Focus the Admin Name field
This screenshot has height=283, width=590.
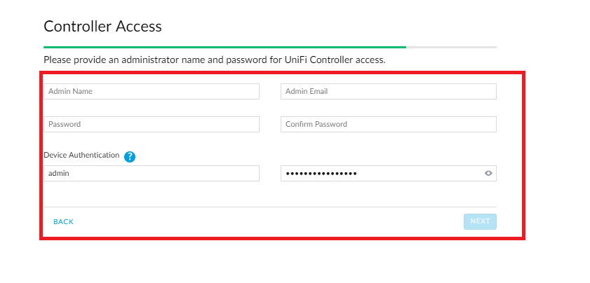(x=152, y=91)
